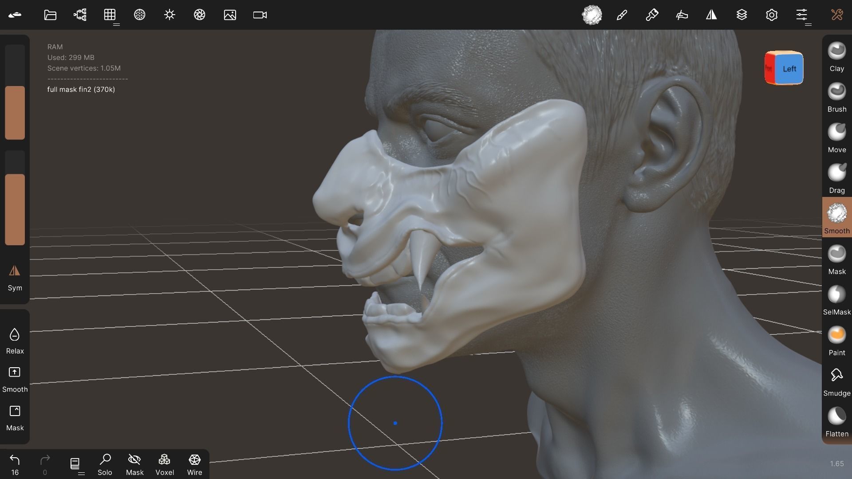Click the Redo arrow button
Image resolution: width=852 pixels, height=479 pixels.
pos(45,464)
